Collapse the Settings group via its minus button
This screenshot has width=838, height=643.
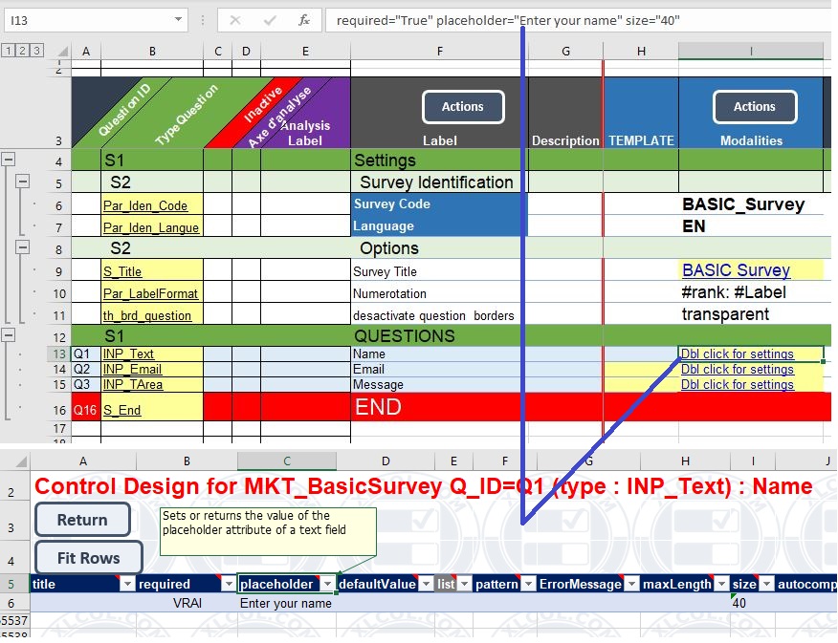click(x=9, y=160)
